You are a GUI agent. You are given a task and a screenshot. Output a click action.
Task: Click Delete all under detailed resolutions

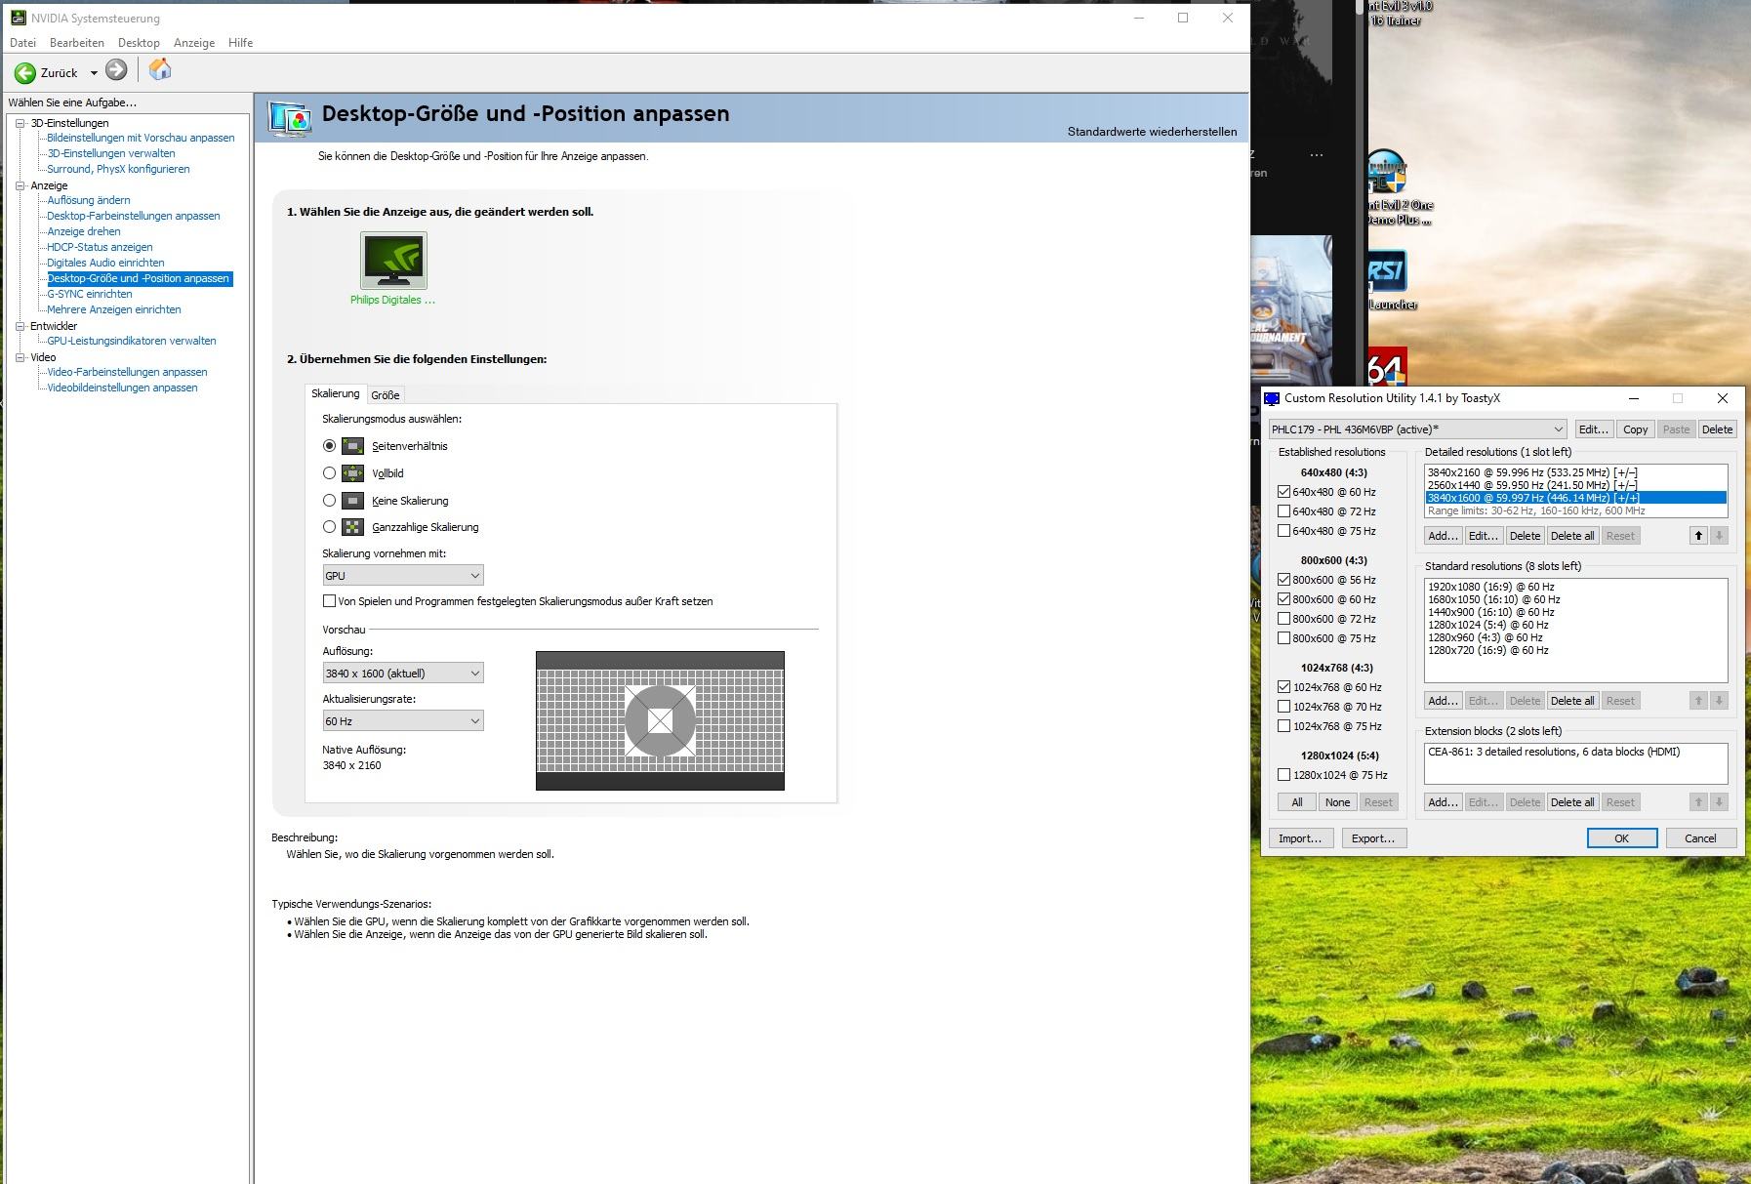tap(1572, 536)
